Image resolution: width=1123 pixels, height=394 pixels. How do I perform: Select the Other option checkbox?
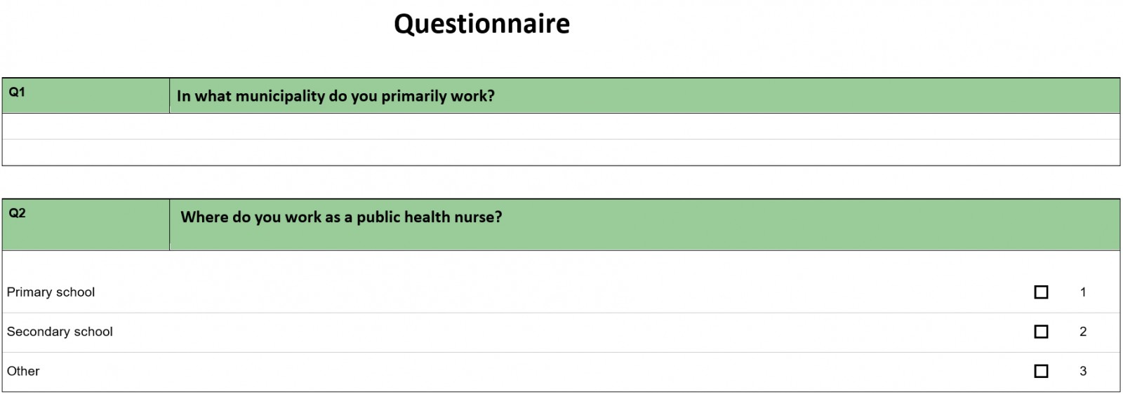1041,371
